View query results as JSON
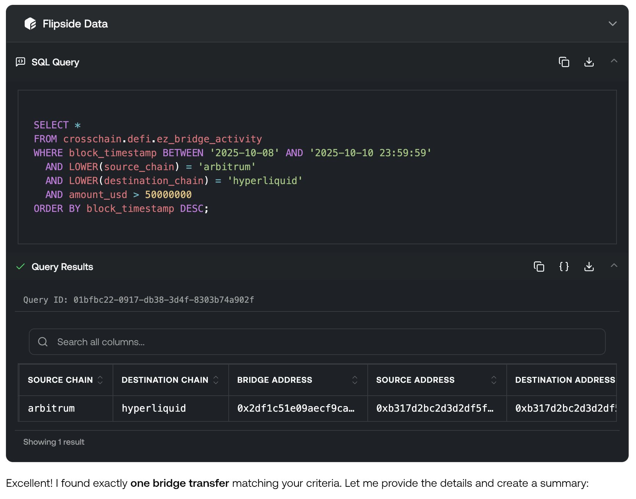Viewport: 636px width, 499px height. 564,267
